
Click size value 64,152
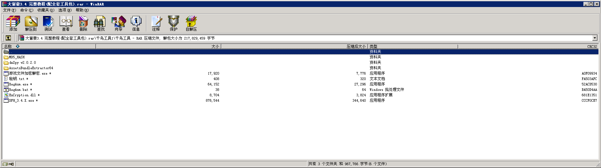coord(213,84)
